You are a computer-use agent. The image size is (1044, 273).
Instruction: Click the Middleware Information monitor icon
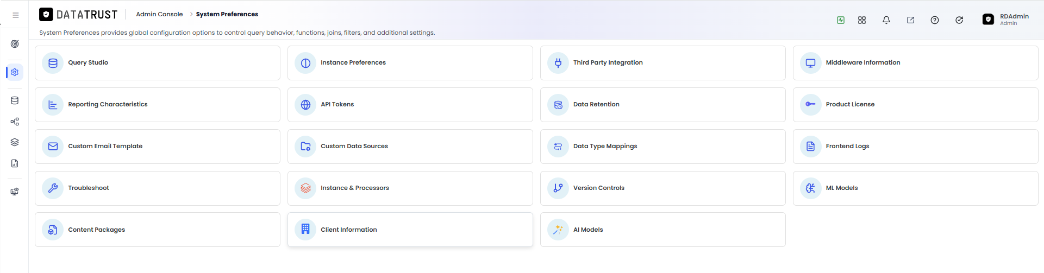[x=811, y=63]
